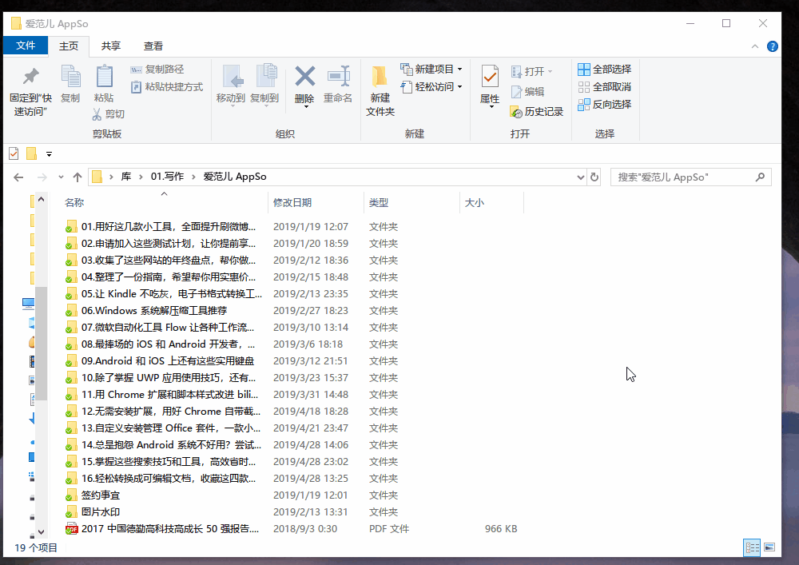This screenshot has width=799, height=565.
Task: Click the forward navigation arrow
Action: click(42, 177)
